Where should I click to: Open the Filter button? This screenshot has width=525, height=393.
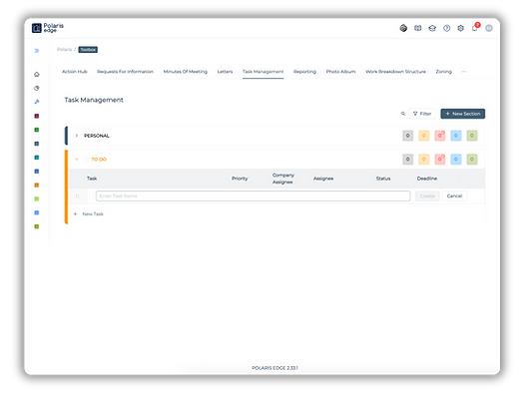tap(422, 114)
